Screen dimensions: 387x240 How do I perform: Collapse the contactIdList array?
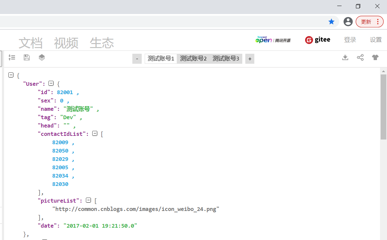click(x=95, y=134)
